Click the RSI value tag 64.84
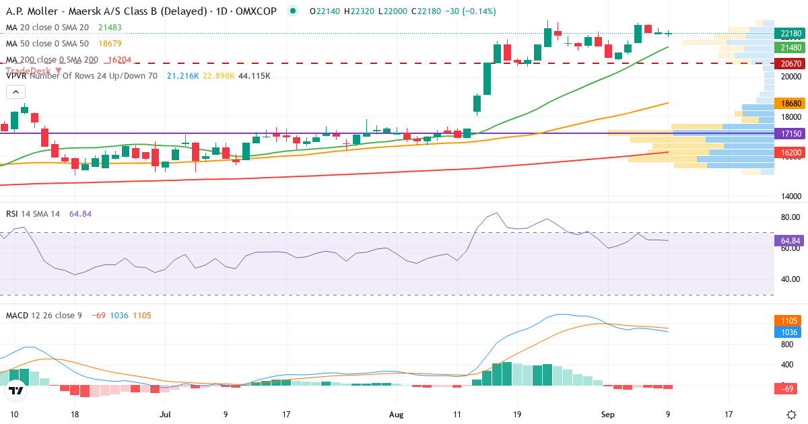This screenshot has width=808, height=424. click(788, 240)
